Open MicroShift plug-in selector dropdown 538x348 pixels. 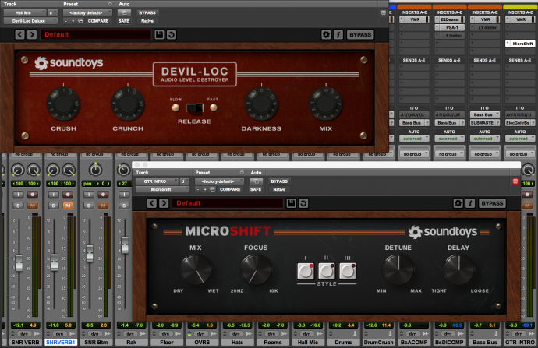point(162,189)
